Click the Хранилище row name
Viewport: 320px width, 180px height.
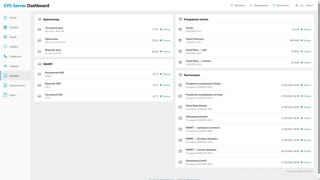[51, 39]
